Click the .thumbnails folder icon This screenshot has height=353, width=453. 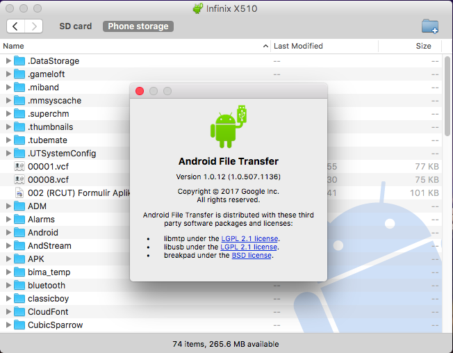coord(19,126)
